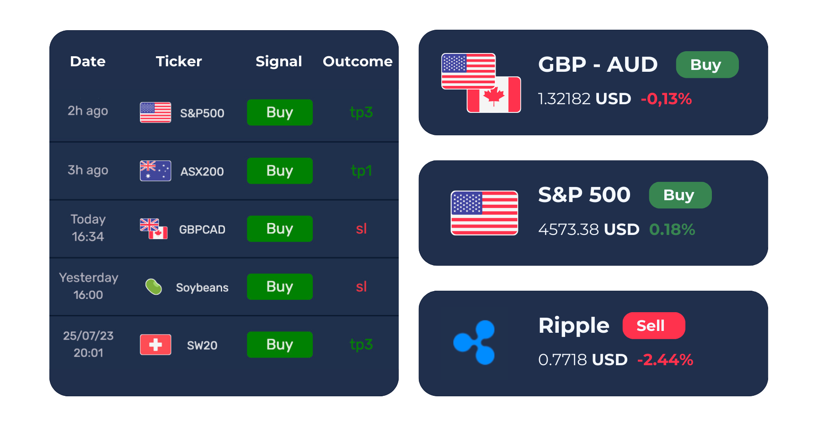Image resolution: width=823 pixels, height=426 pixels.
Task: Click the US flag icon beside S&P500 row
Action: click(x=155, y=112)
